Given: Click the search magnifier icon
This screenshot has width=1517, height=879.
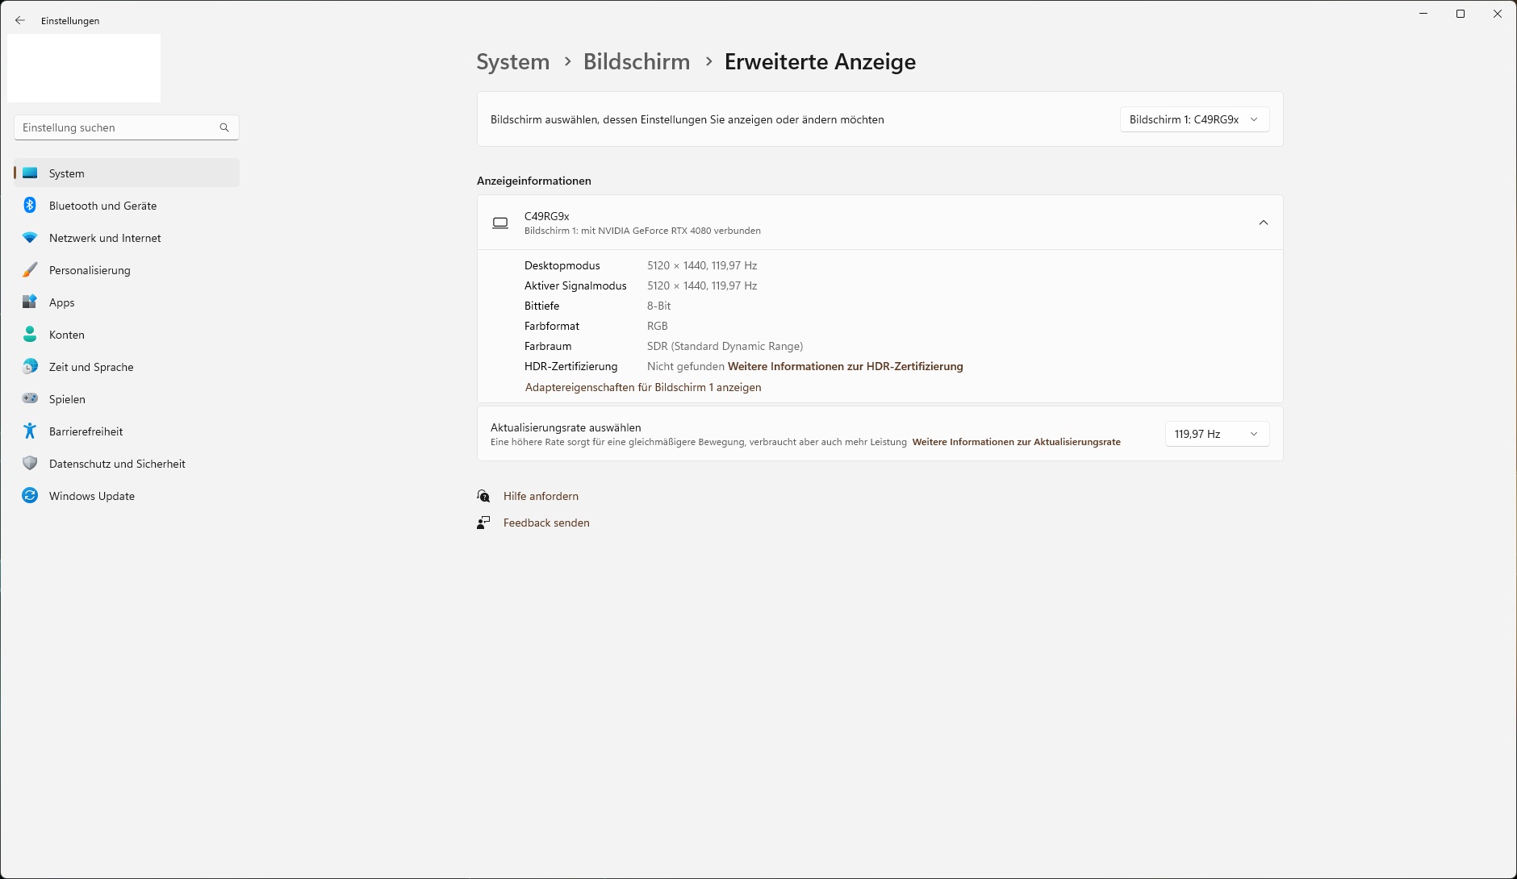Looking at the screenshot, I should 224,127.
